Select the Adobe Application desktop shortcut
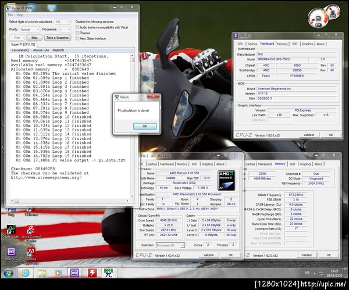The image size is (349, 290). tap(31, 256)
